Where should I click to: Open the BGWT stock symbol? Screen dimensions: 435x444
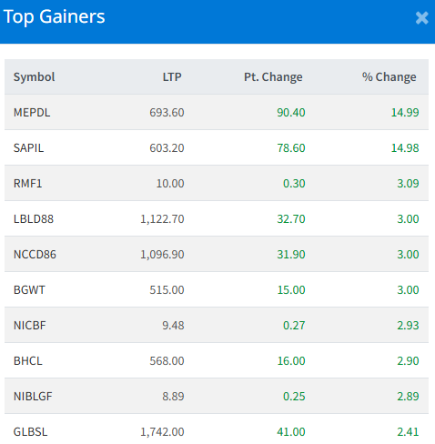pyautogui.click(x=29, y=290)
